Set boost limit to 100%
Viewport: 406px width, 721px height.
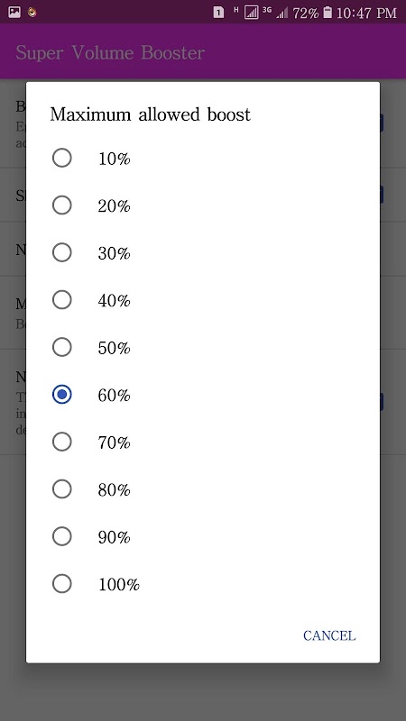tap(61, 584)
